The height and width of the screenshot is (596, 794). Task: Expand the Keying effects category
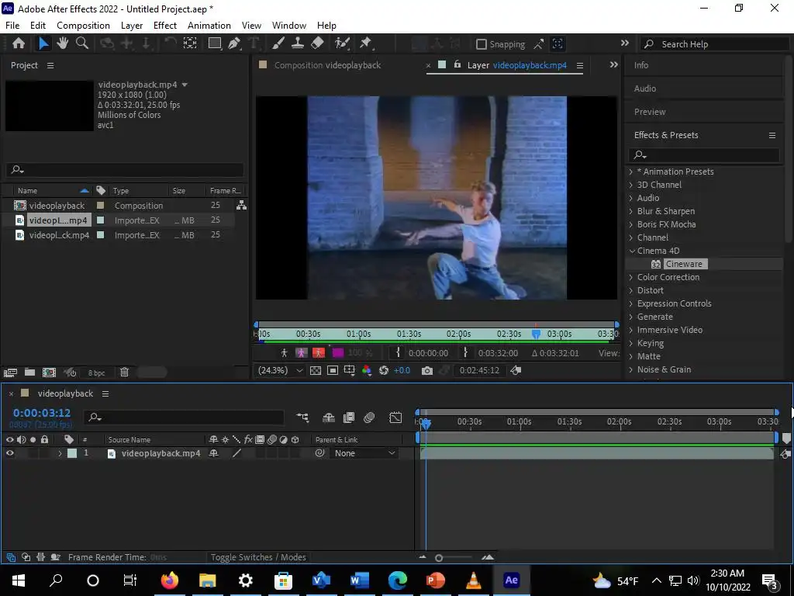(x=631, y=343)
